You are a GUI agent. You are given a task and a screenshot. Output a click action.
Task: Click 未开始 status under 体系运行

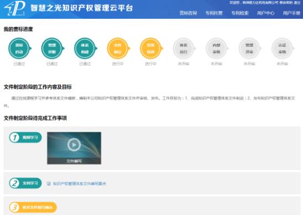click(x=184, y=63)
